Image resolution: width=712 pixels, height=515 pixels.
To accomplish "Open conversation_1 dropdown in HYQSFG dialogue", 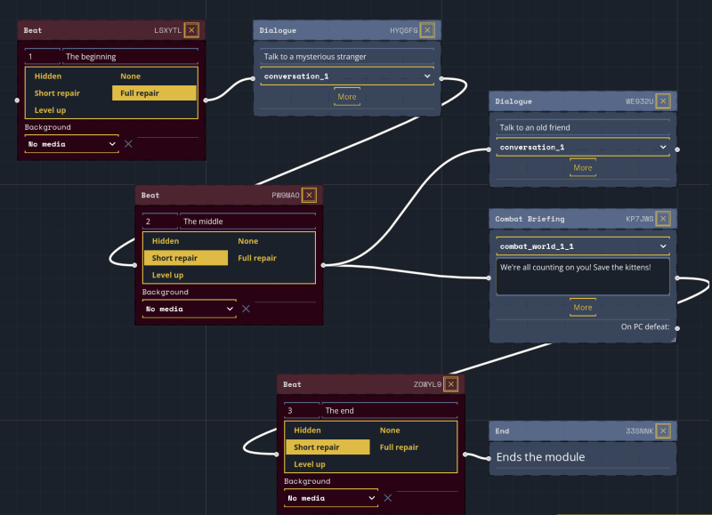I will click(347, 76).
